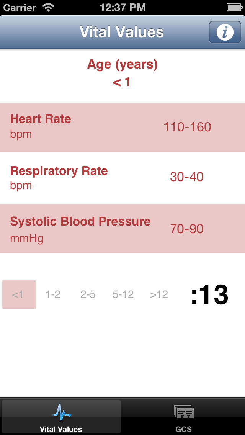The height and width of the screenshot is (435, 245).
Task: Tap the Heart Rate row
Action: [x=122, y=128]
